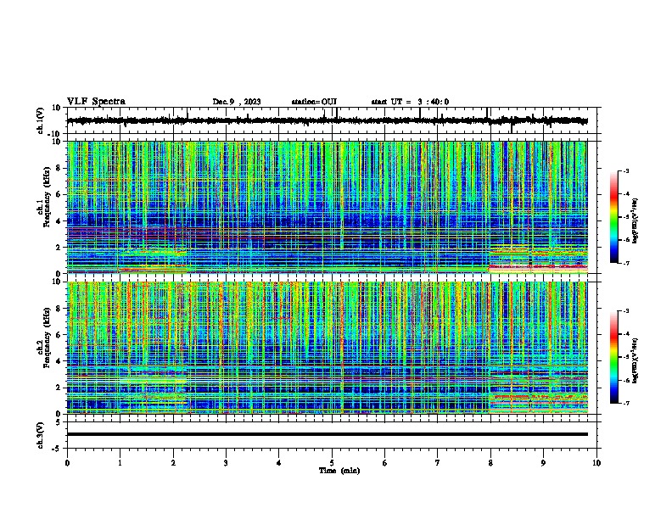
Task: Click the "-7" label below ch.1 colorbar
Action: 626,263
